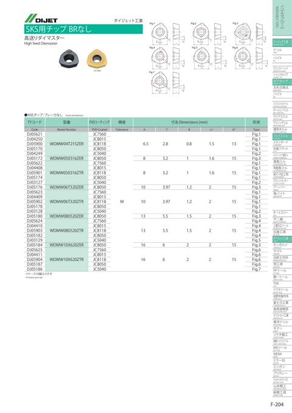Select the FPツール maker tab
292x413 pixels.
coord(282,271)
